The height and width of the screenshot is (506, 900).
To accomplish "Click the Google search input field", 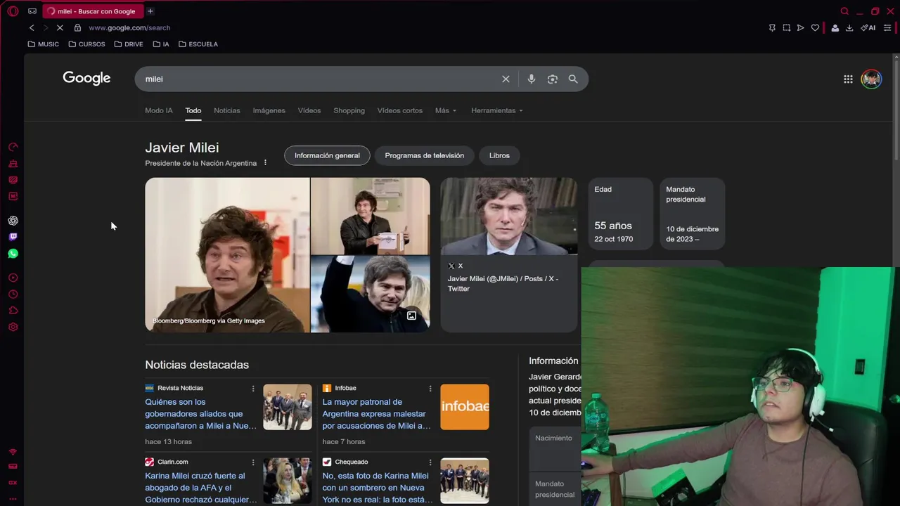I will tap(320, 79).
